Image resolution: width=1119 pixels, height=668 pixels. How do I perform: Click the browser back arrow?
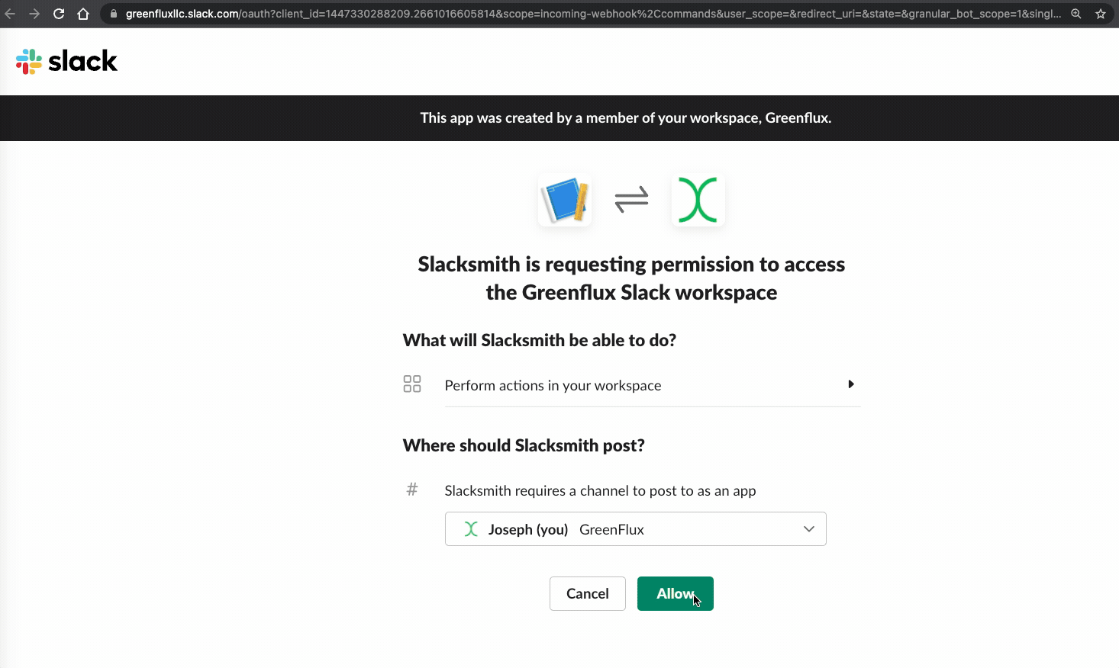click(x=10, y=14)
